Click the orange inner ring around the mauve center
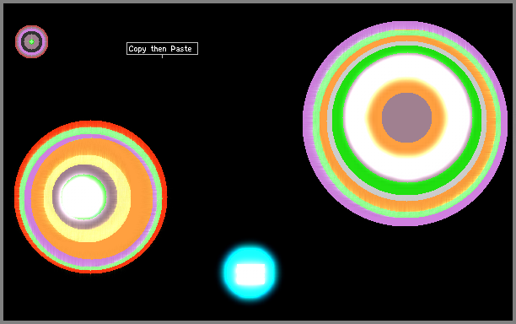 pos(406,85)
